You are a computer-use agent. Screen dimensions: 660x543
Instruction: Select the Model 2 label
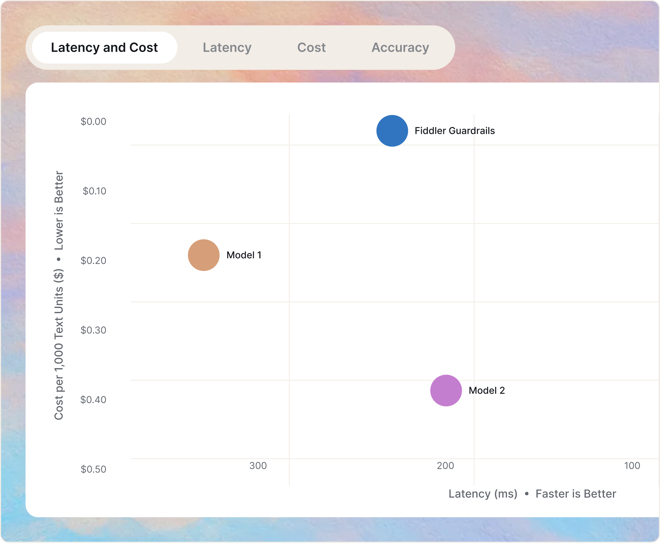(x=487, y=391)
